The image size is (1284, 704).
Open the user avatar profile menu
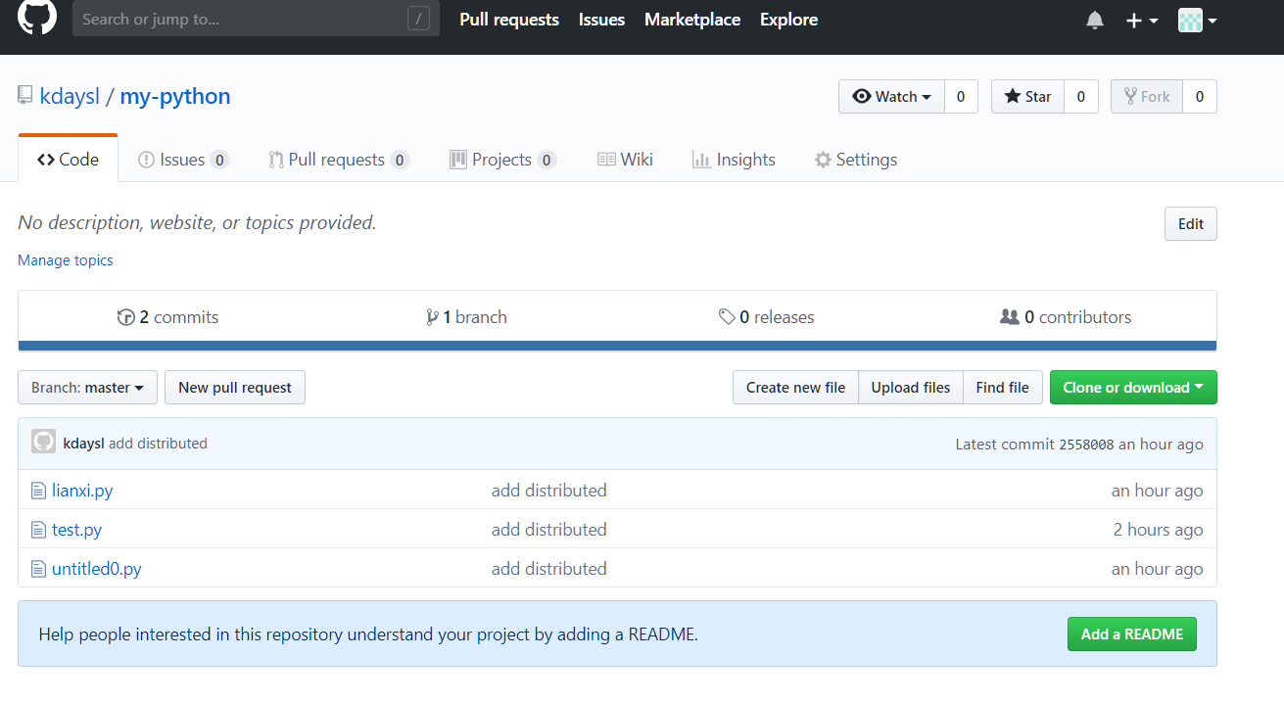point(1197,20)
